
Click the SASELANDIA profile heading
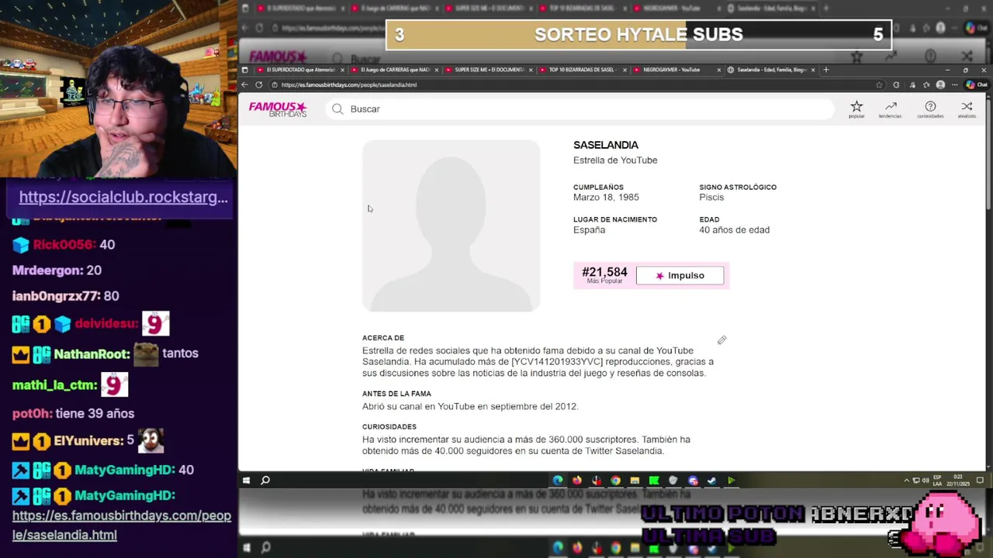pos(606,145)
